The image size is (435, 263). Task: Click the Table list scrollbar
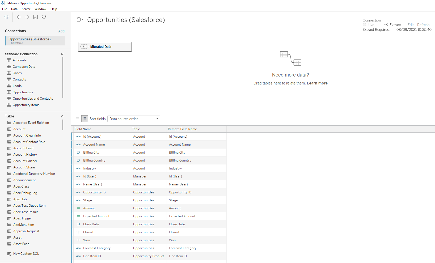click(x=63, y=125)
